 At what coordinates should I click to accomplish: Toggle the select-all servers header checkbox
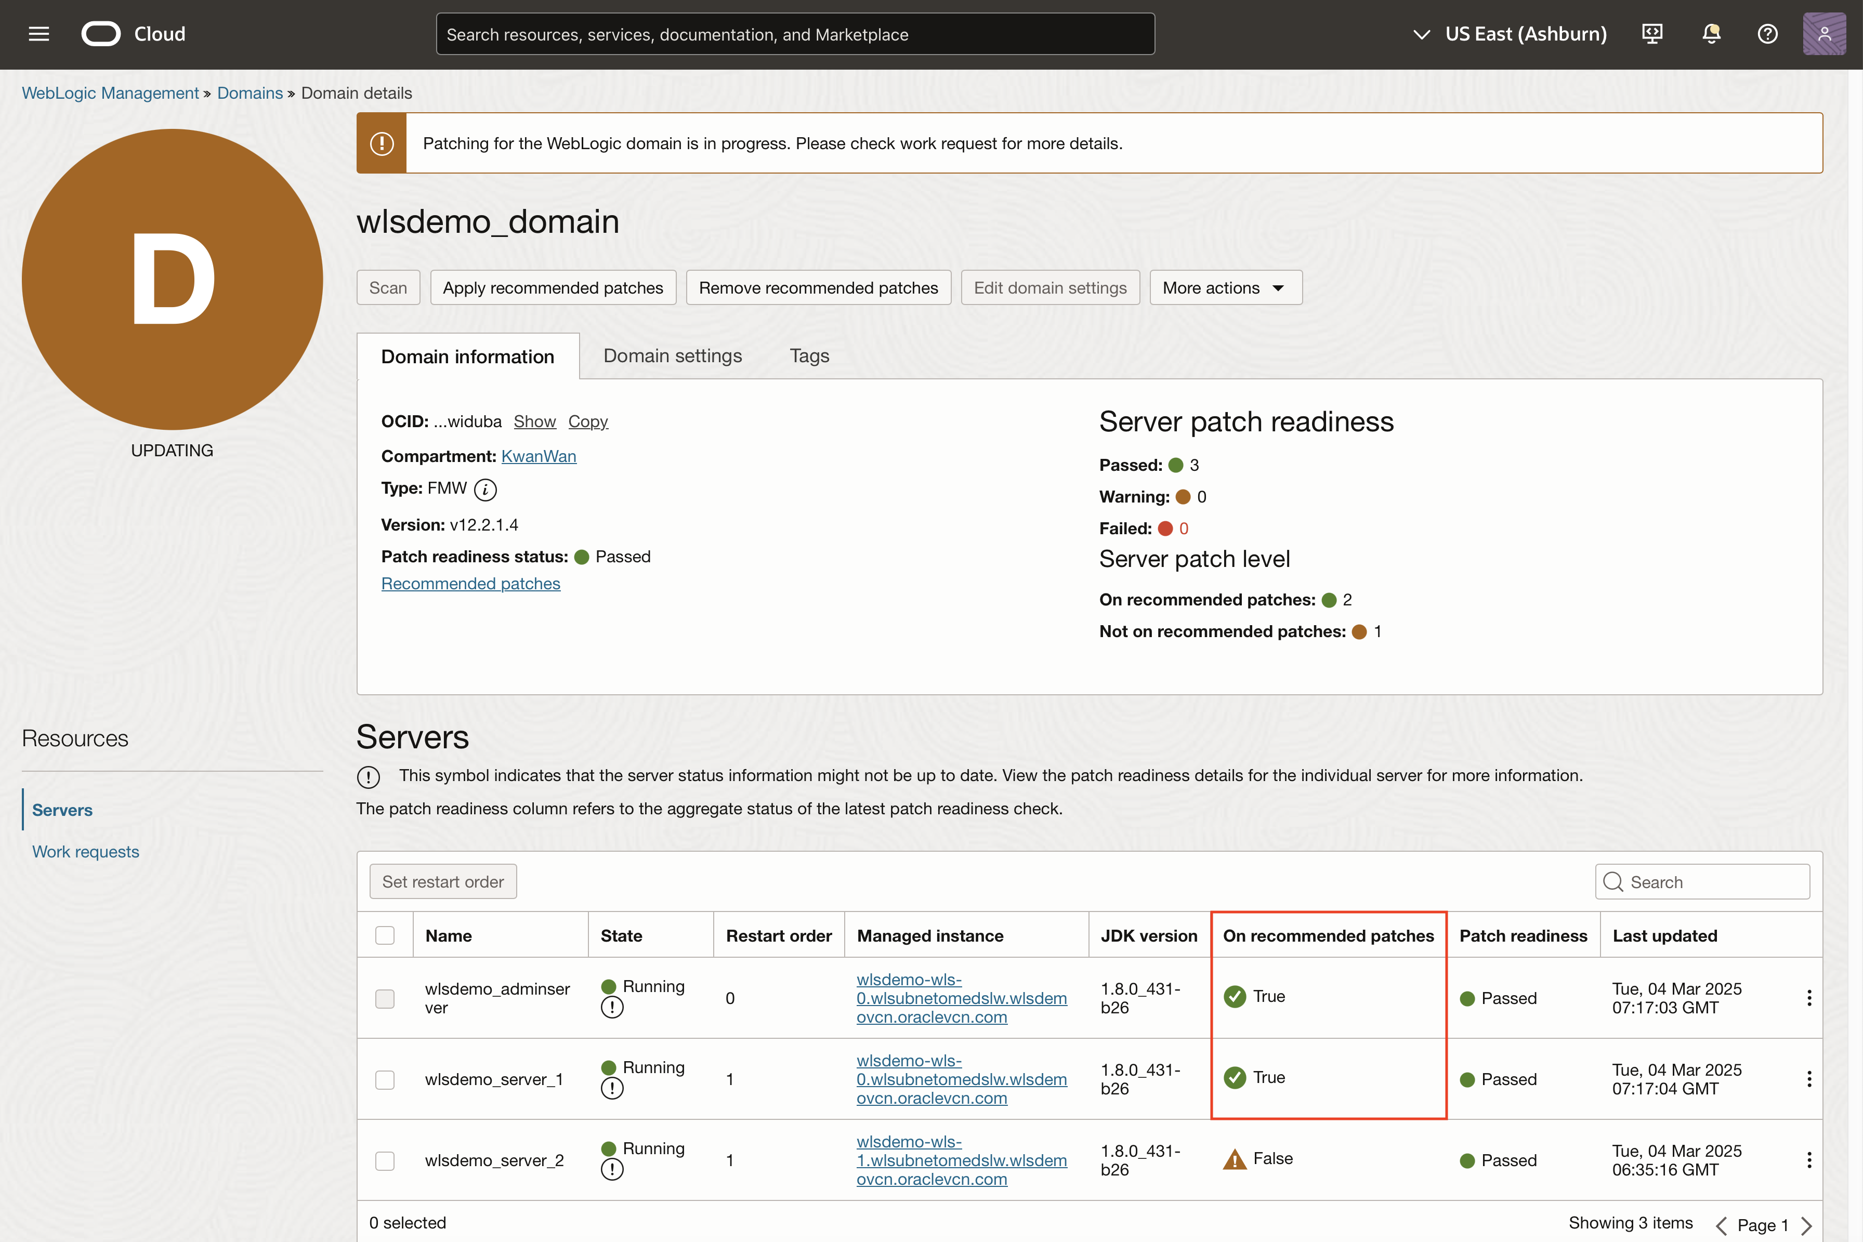(x=385, y=935)
